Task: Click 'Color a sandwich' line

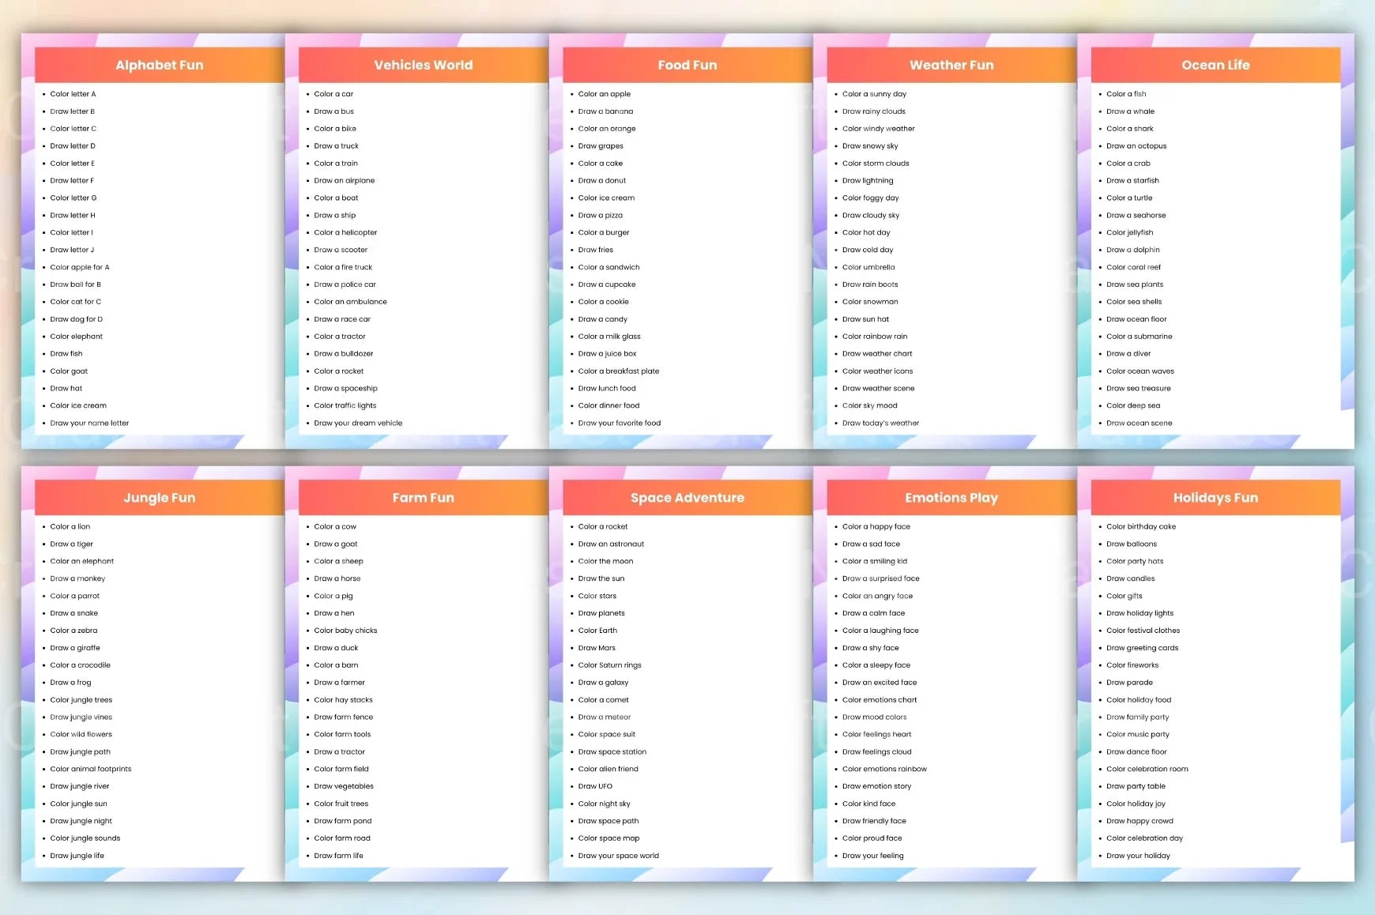Action: (609, 267)
